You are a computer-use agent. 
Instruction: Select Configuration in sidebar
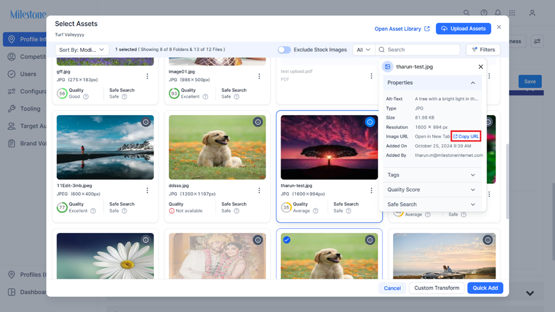tap(27, 91)
